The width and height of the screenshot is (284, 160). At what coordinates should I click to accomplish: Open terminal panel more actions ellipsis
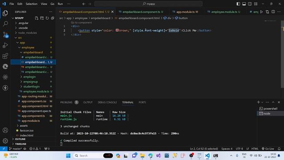point(267,102)
